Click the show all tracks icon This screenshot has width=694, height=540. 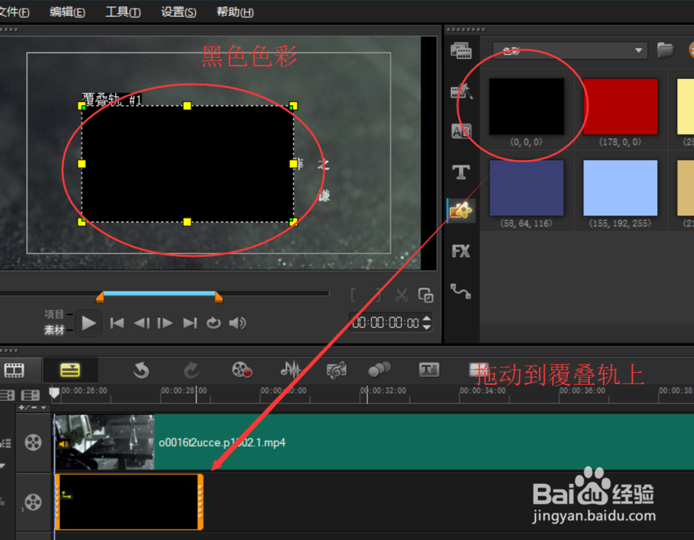pos(7,395)
